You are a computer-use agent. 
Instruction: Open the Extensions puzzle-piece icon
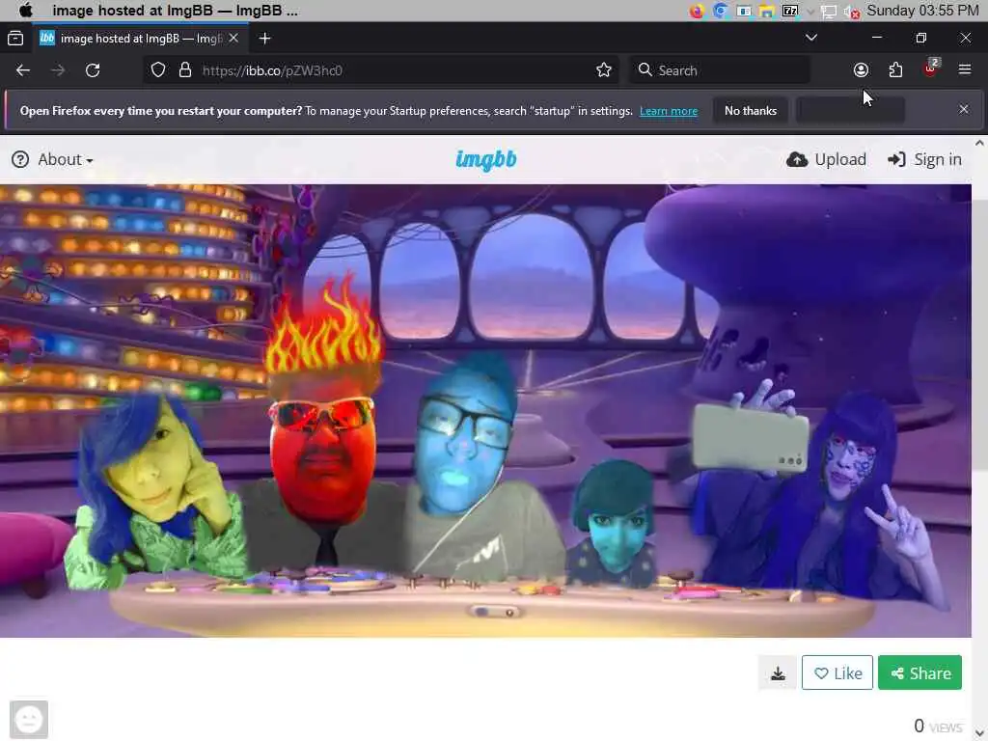coord(895,69)
